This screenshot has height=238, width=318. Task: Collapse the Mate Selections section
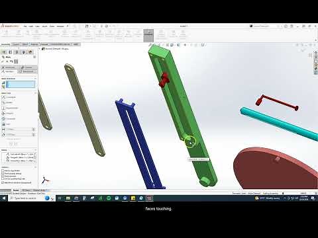pyautogui.click(x=35, y=79)
